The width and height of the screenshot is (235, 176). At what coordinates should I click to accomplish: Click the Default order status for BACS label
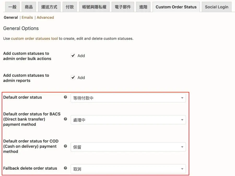coord(32,119)
